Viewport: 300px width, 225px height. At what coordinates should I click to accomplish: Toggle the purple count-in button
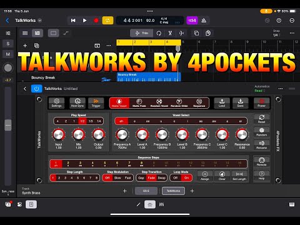pos(192,21)
